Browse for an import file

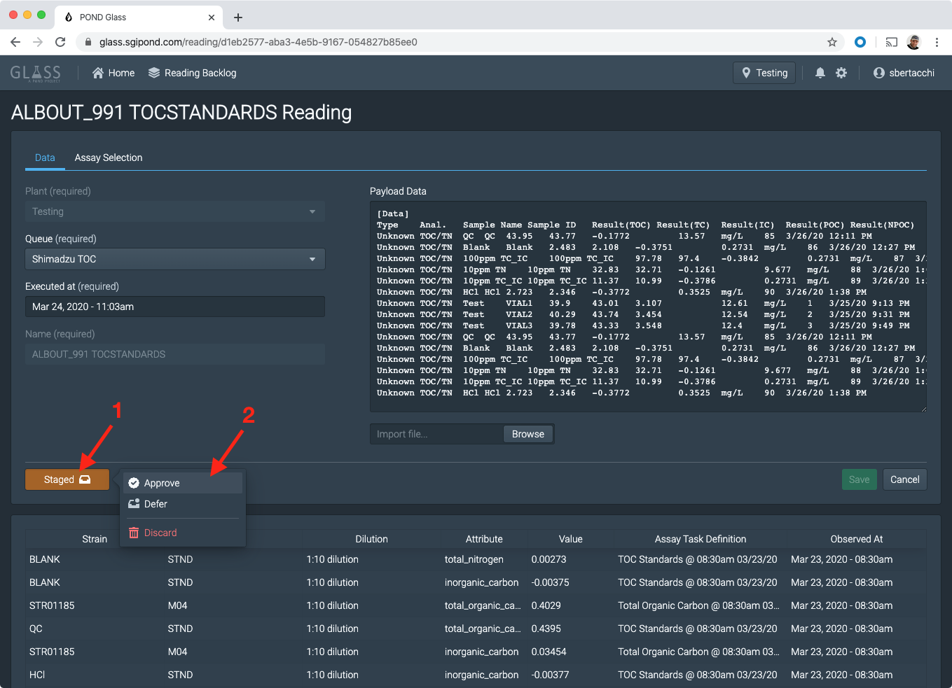click(527, 433)
